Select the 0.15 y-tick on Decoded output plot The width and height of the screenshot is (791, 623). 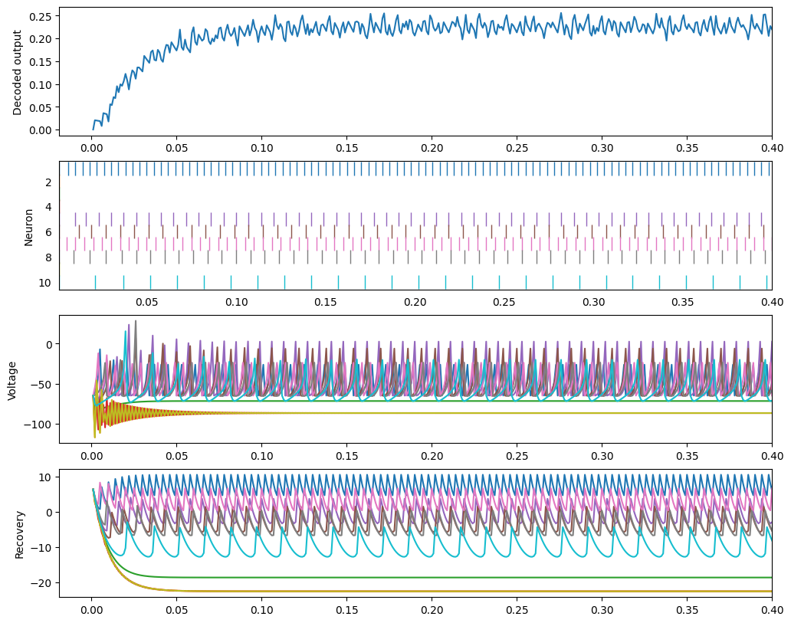tap(41, 62)
